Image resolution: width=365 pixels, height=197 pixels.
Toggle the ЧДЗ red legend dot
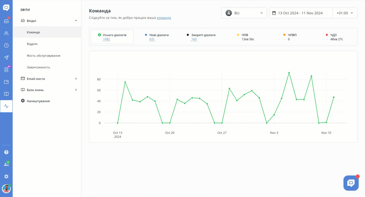(x=327, y=35)
